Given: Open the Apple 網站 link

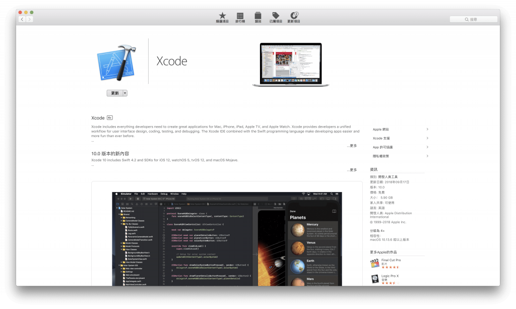Looking at the screenshot, I should click(x=381, y=130).
